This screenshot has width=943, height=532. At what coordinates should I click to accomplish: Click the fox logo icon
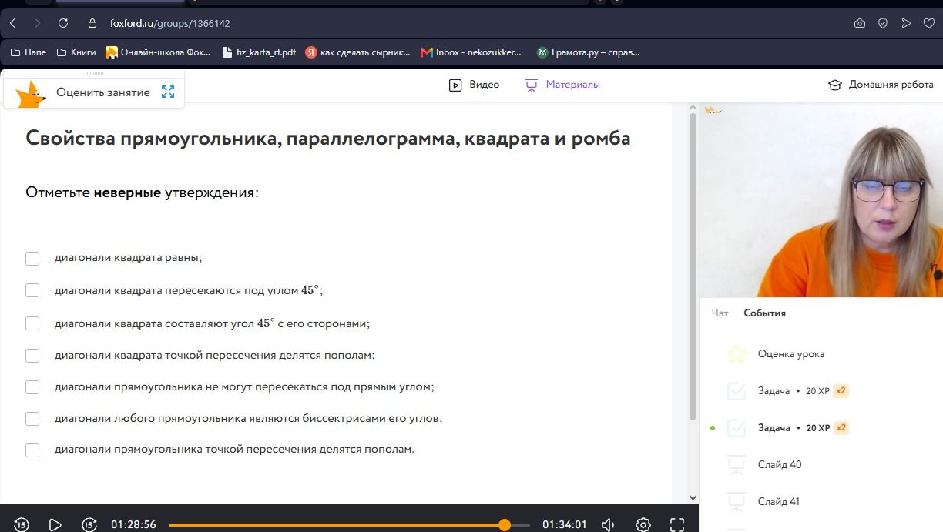[x=31, y=95]
